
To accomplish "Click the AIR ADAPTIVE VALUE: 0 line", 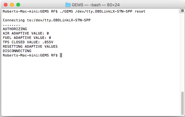I will pos(26,33).
